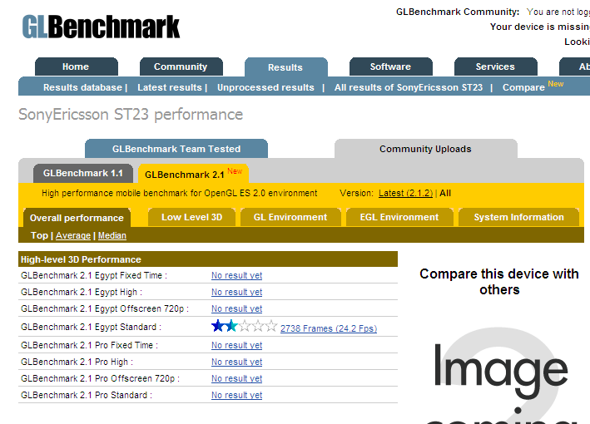Switch to Average results view

click(73, 235)
